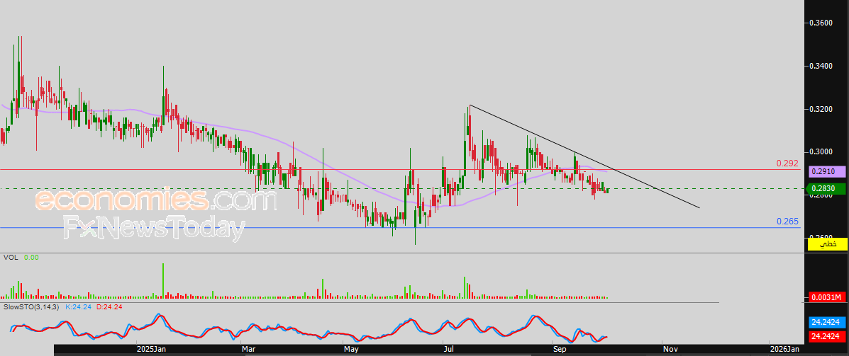Click the 0.3400 price axis label

click(x=823, y=67)
